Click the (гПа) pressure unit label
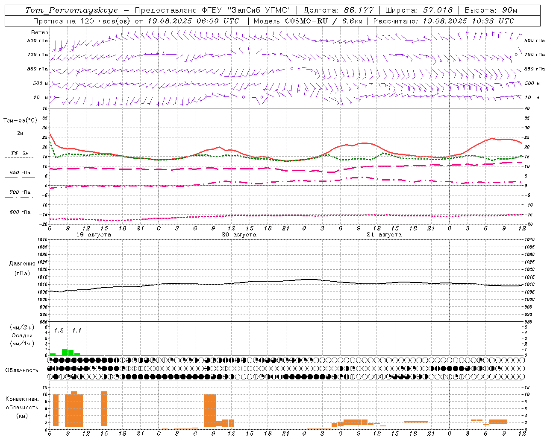The height and width of the screenshot is (437, 547). (x=22, y=273)
